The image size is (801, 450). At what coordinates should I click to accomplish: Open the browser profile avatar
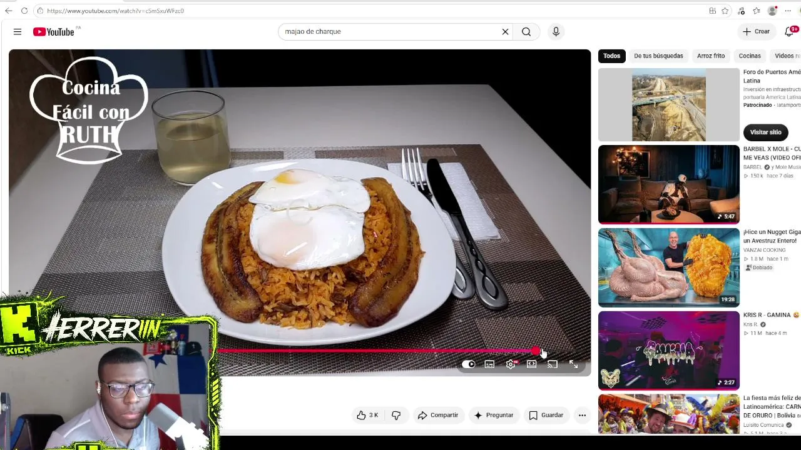tap(773, 11)
